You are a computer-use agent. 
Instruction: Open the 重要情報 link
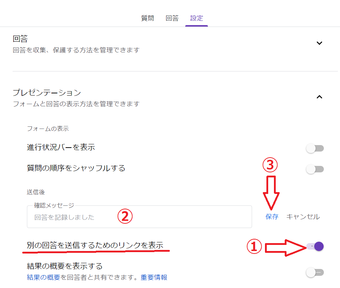(x=154, y=277)
